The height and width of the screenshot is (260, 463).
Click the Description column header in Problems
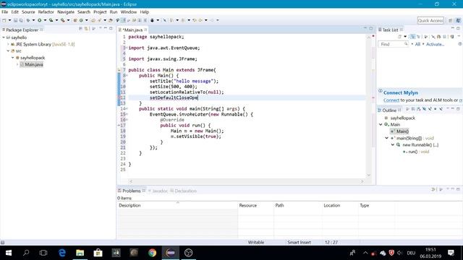[x=177, y=205]
